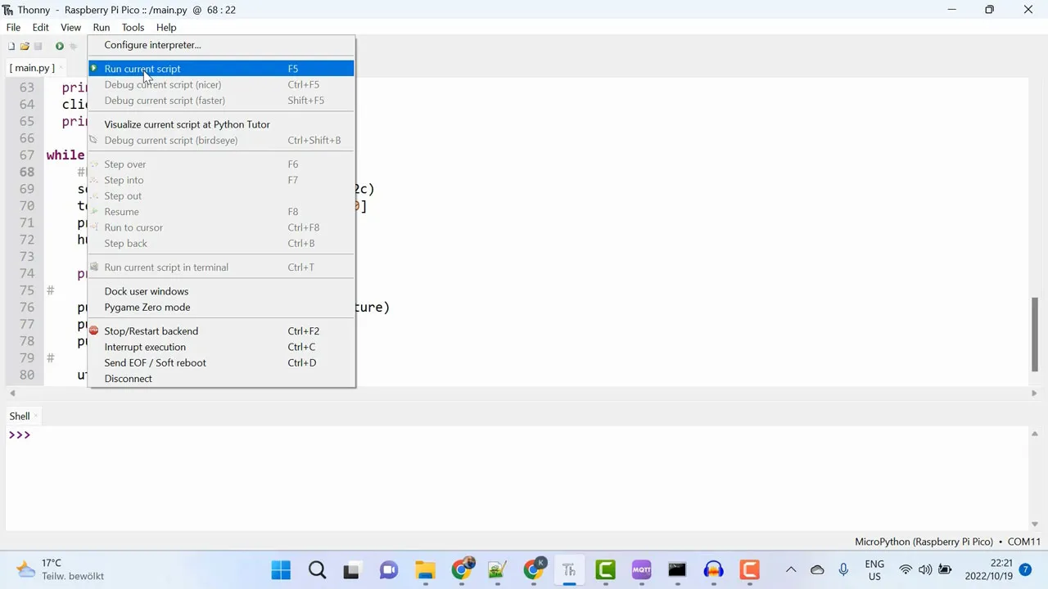The image size is (1048, 589).
Task: Open the View menu
Action: pos(70,27)
